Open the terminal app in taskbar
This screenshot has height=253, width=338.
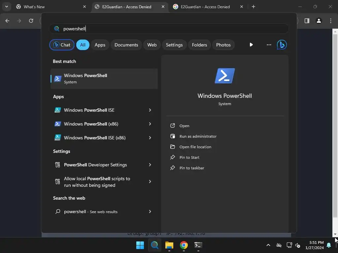(x=198, y=245)
